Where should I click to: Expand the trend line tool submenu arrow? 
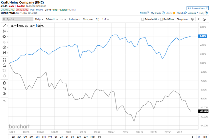pos(7,26)
